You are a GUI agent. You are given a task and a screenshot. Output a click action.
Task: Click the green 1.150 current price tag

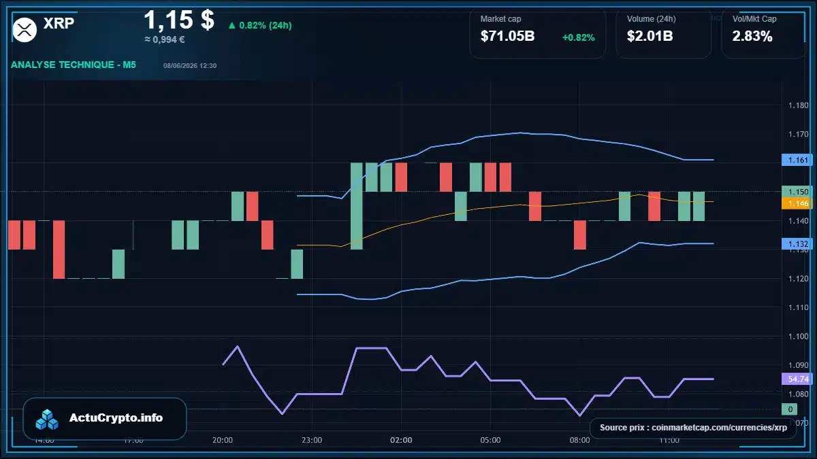[x=796, y=192]
